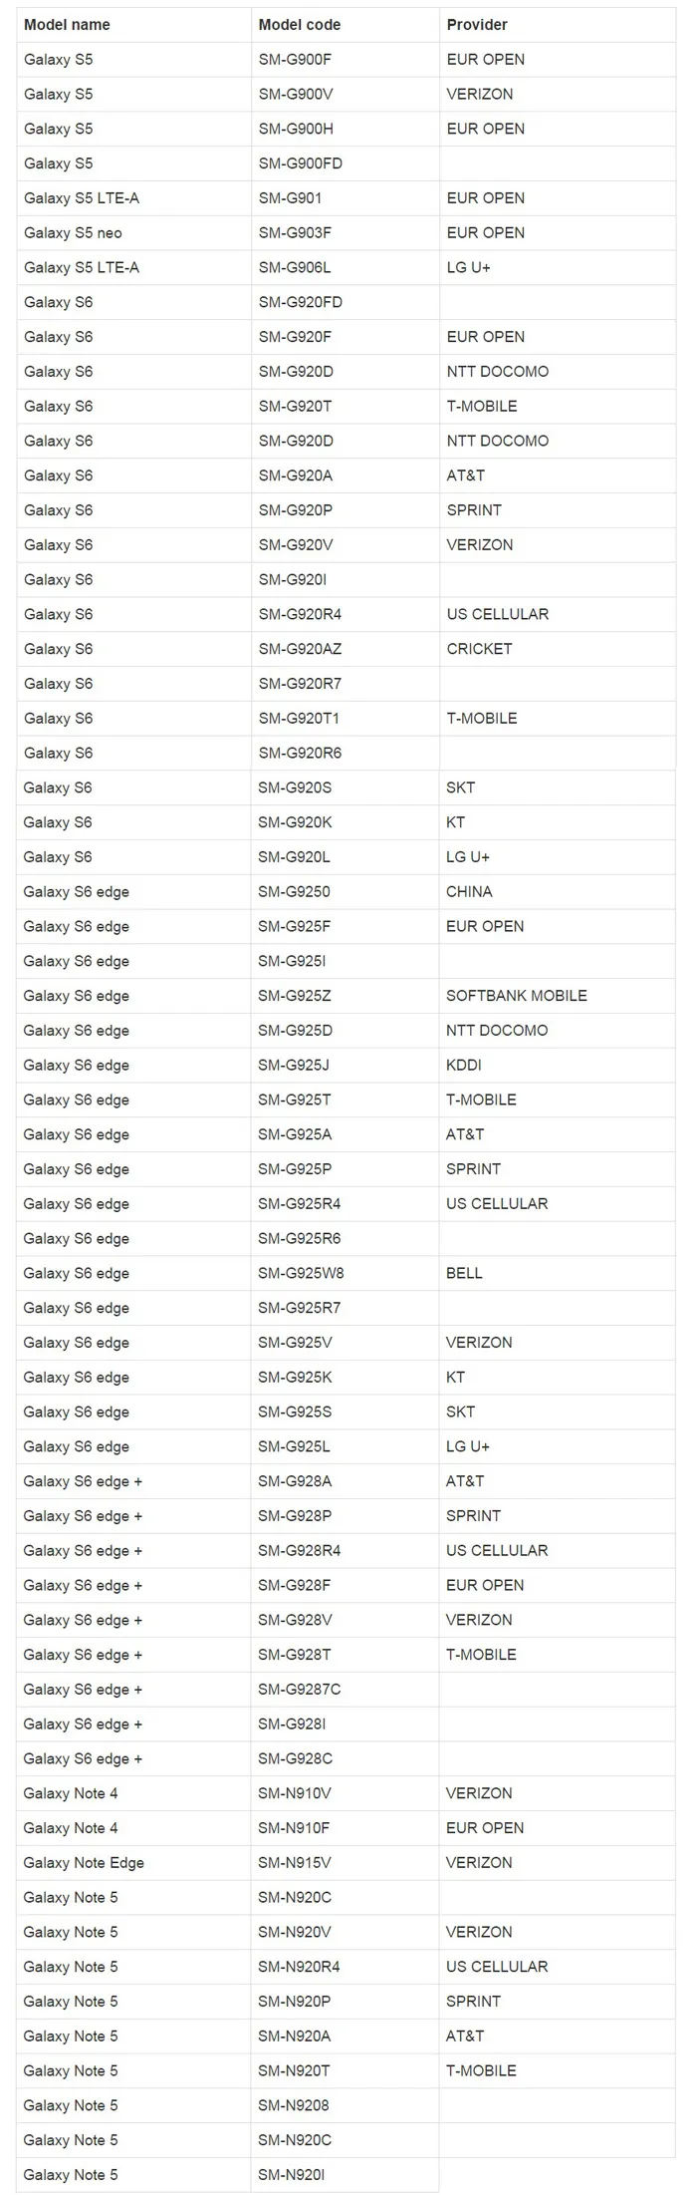
Task: Select the SM-N9208 model code cell
Action: pyautogui.click(x=293, y=2105)
